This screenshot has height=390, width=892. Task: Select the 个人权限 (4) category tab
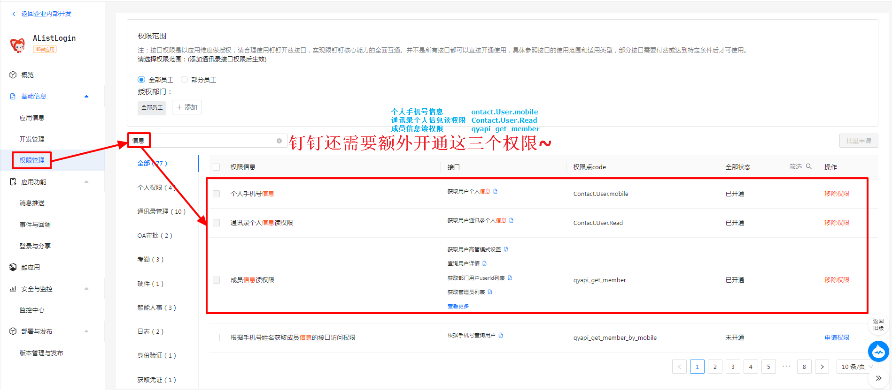click(x=156, y=187)
